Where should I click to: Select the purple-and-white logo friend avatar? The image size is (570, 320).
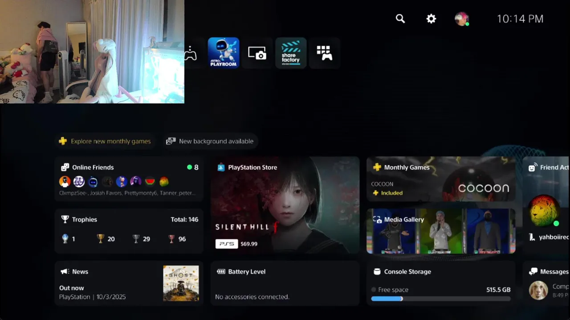(79, 181)
